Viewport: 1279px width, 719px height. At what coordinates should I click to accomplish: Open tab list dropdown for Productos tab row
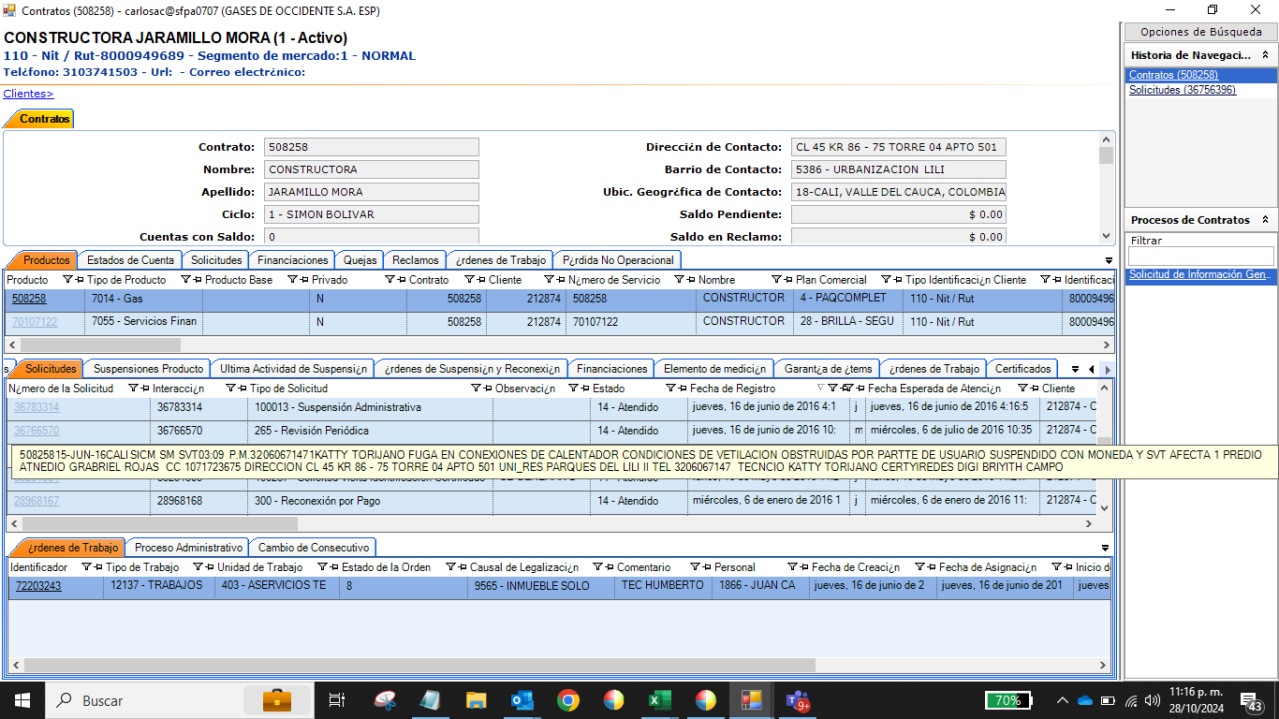coord(1109,261)
